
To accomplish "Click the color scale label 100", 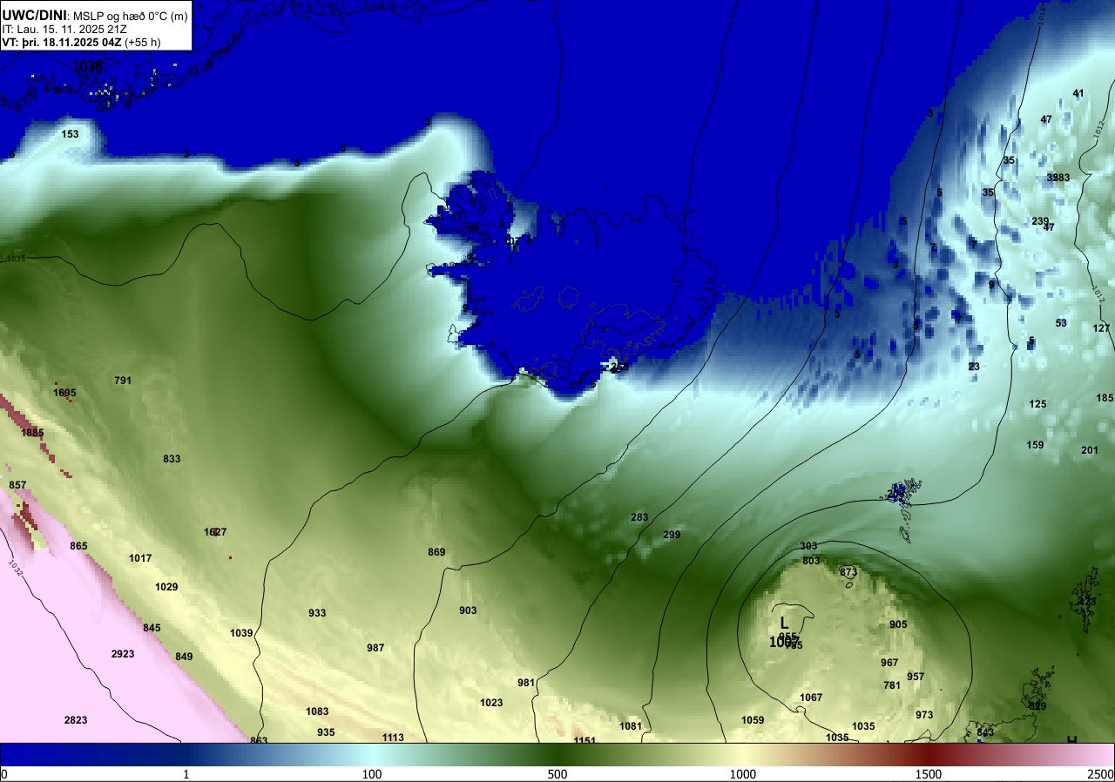I will pos(372,774).
